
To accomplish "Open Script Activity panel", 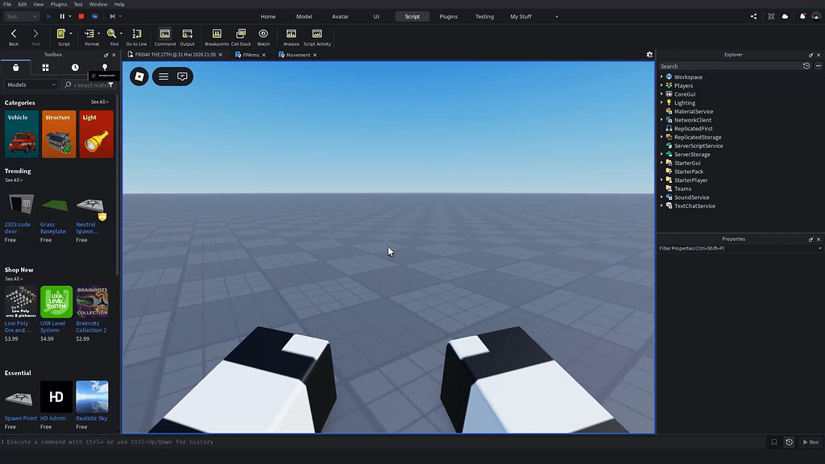I will (x=317, y=37).
